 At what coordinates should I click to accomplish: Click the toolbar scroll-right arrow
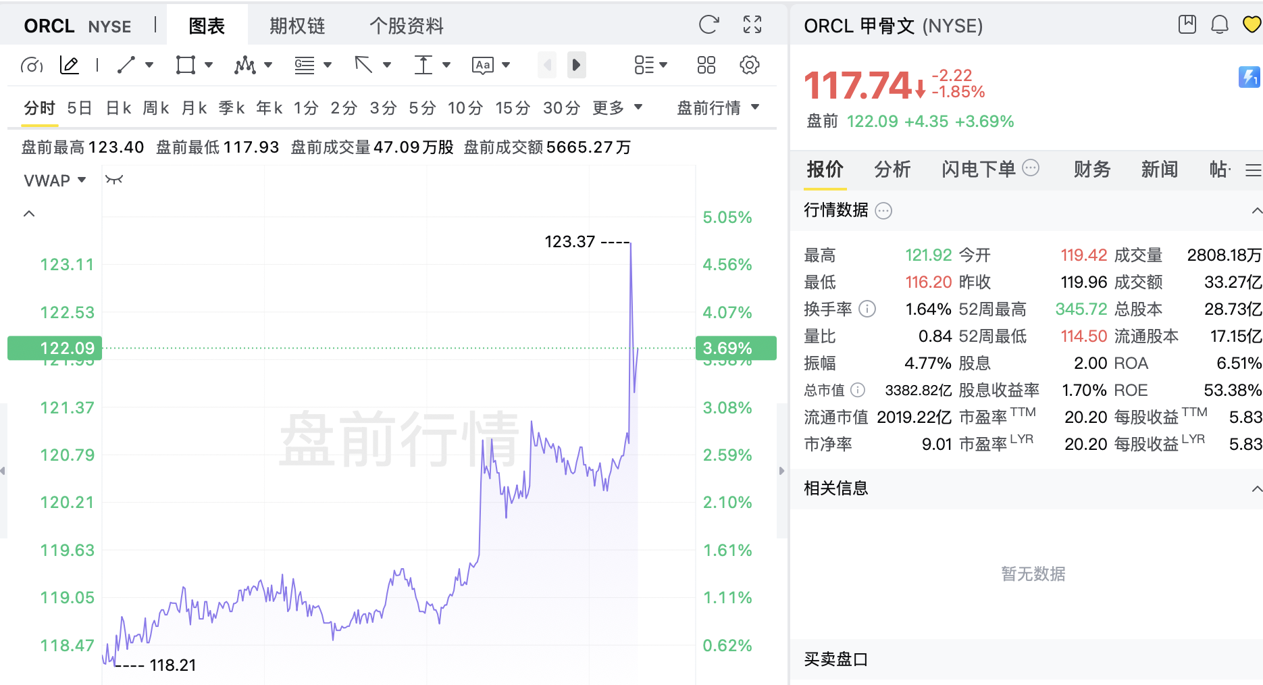pyautogui.click(x=576, y=65)
